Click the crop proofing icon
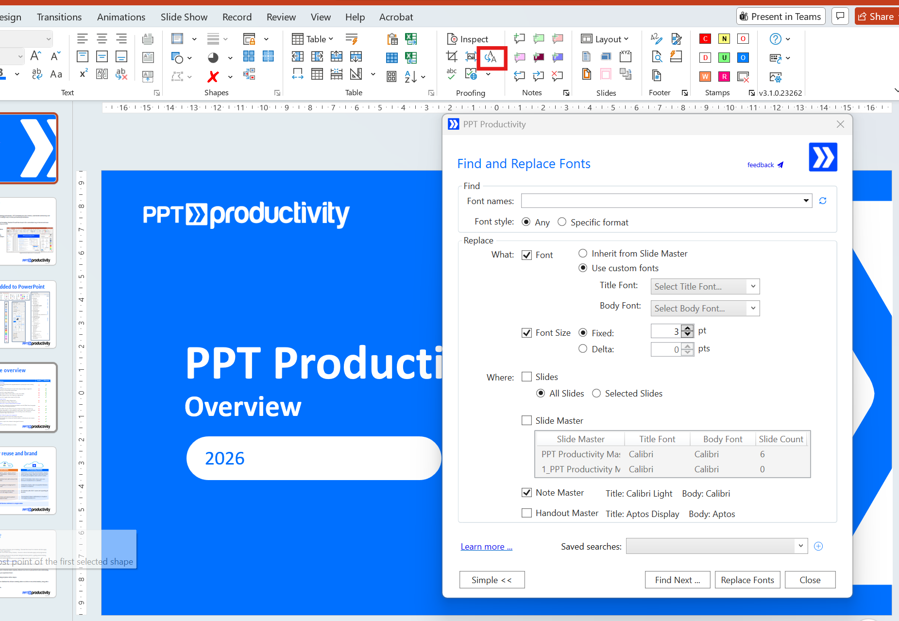The width and height of the screenshot is (899, 621). click(x=452, y=57)
